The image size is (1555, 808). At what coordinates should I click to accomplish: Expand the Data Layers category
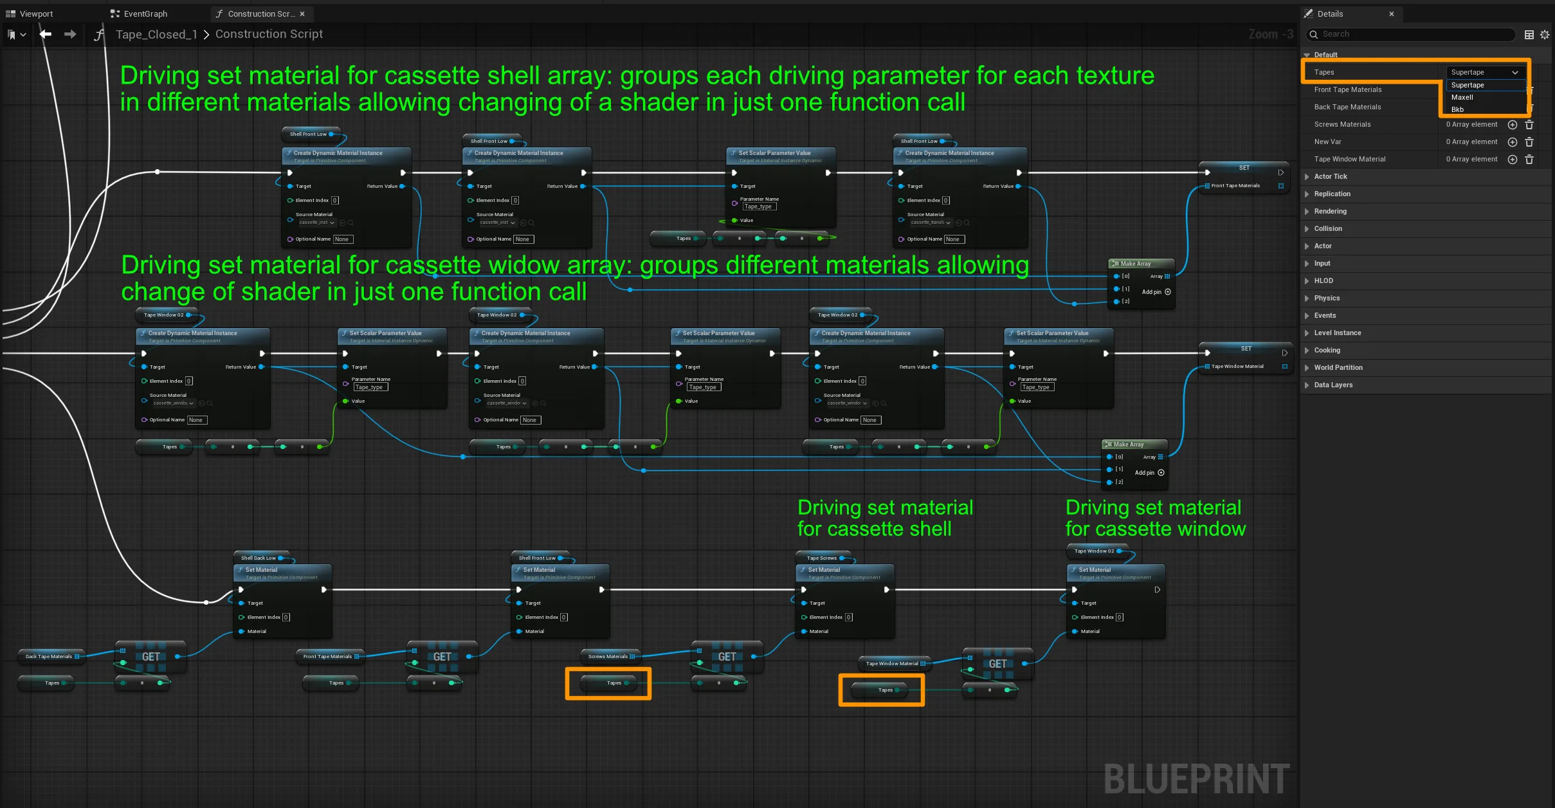(x=1307, y=385)
